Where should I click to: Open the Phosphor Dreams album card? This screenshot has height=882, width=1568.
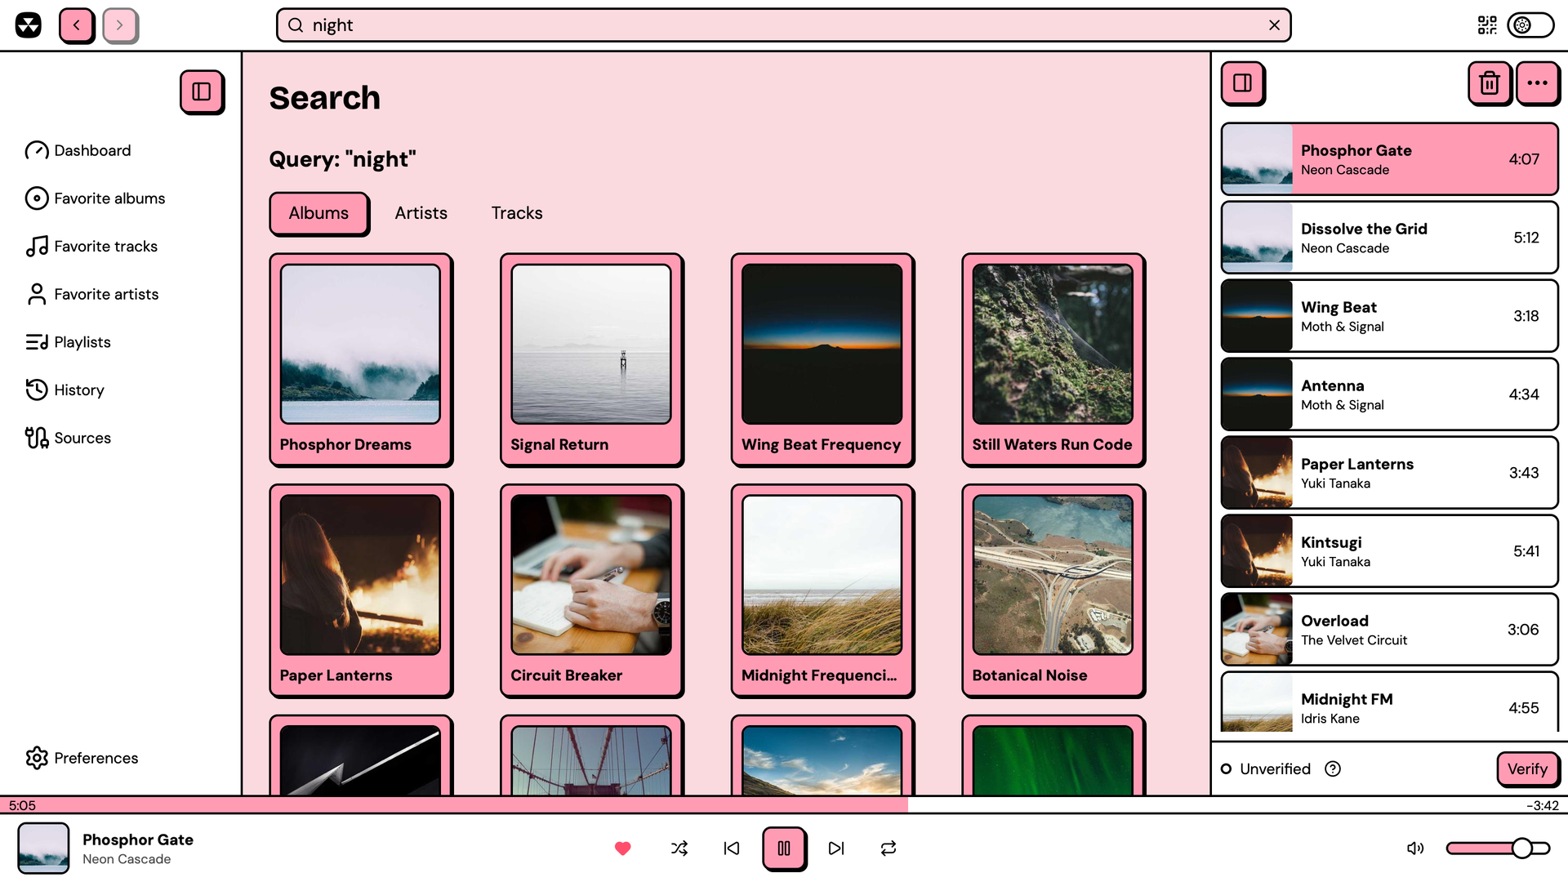coord(360,359)
